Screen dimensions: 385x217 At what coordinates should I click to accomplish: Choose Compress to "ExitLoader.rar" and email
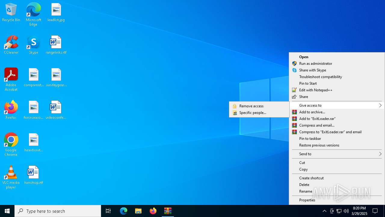(337, 132)
